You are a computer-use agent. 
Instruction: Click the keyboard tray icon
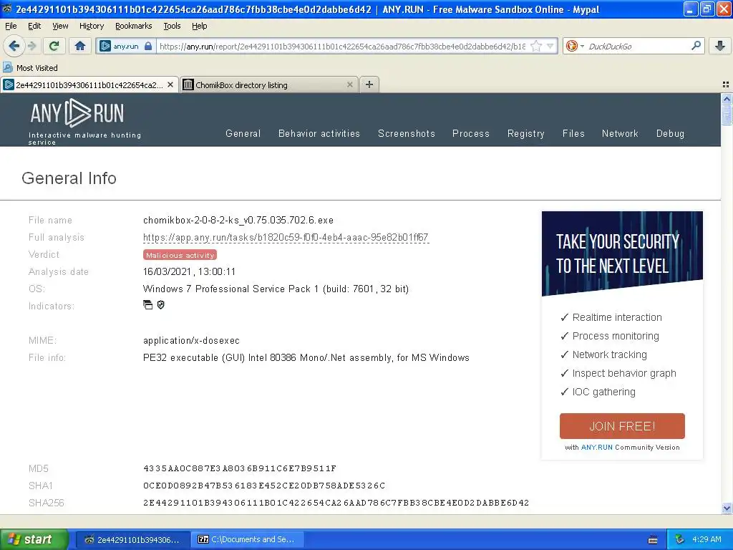[653, 540]
